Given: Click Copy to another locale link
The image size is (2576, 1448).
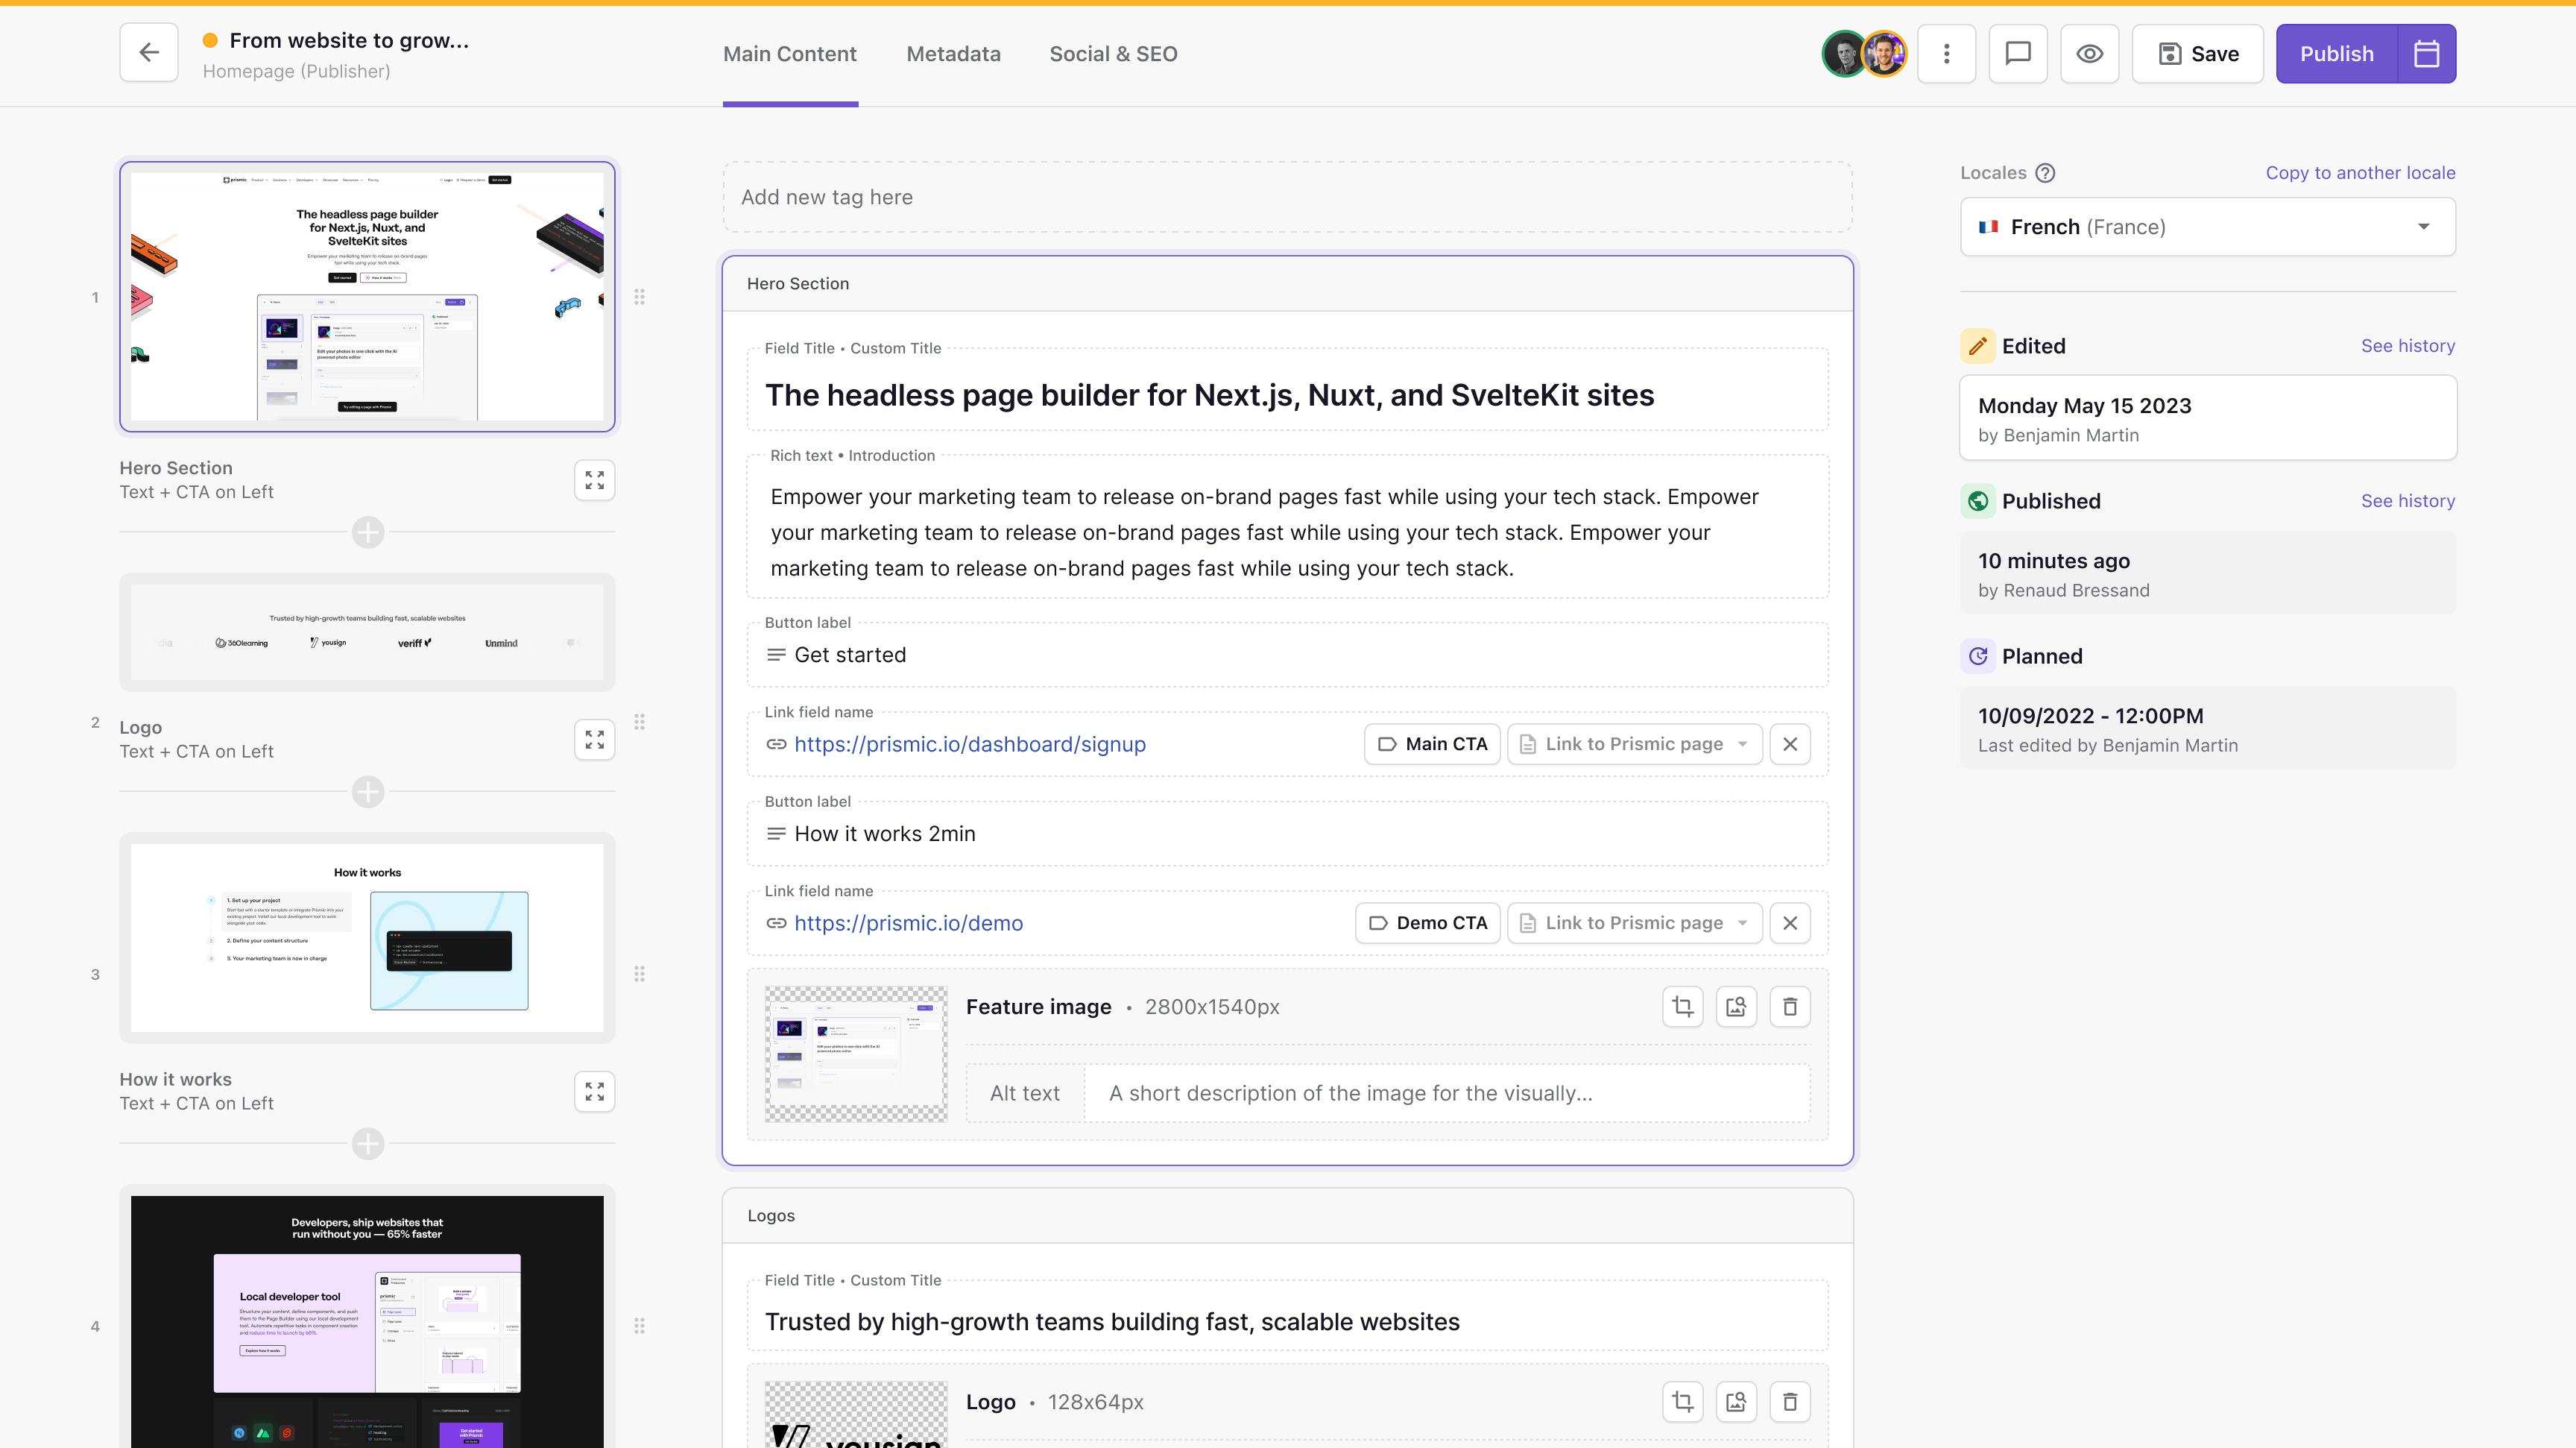Looking at the screenshot, I should (x=2360, y=173).
